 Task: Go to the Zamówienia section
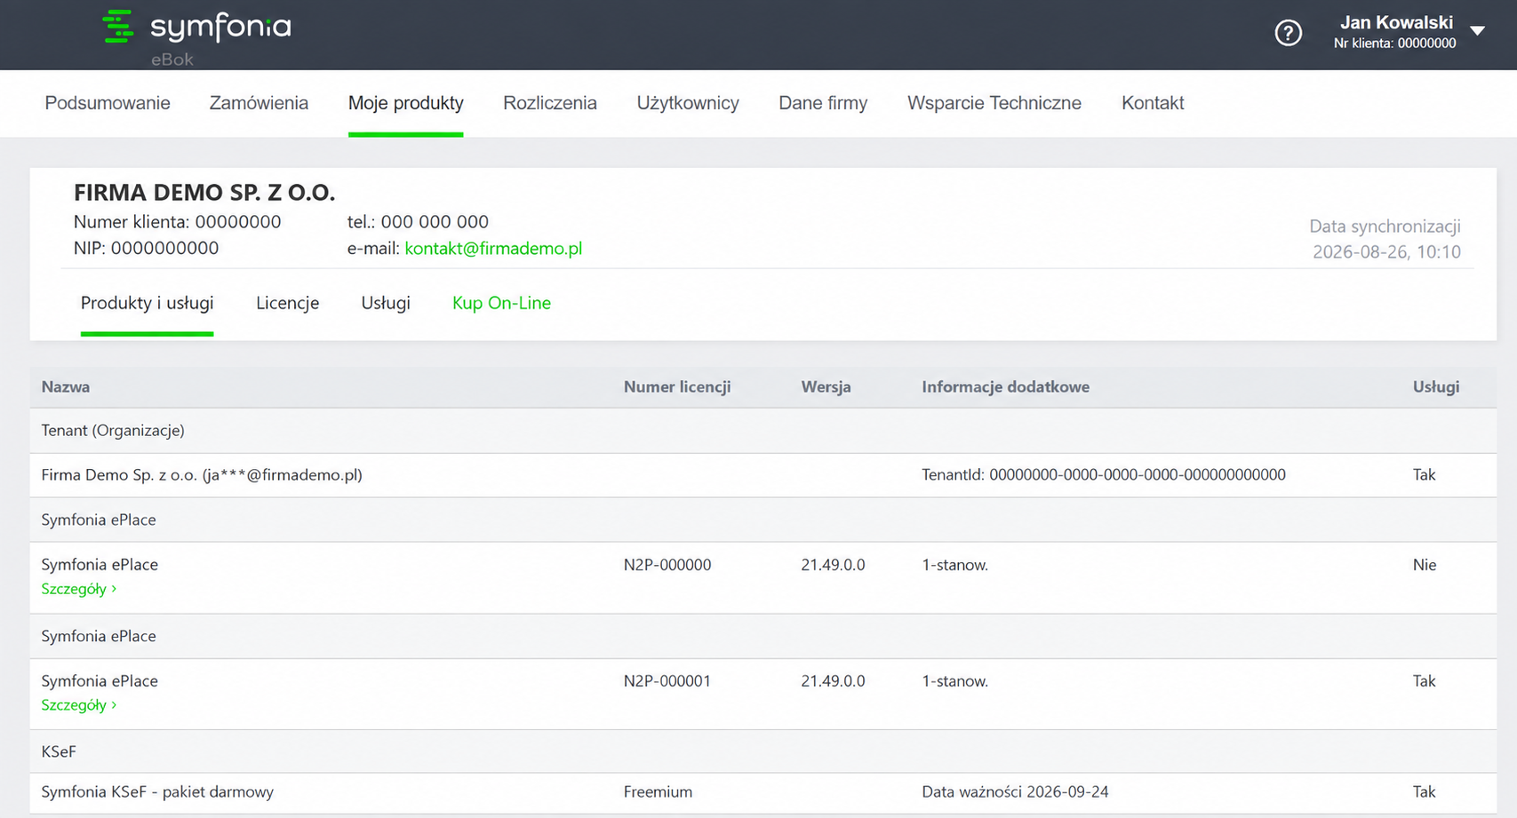coord(259,103)
